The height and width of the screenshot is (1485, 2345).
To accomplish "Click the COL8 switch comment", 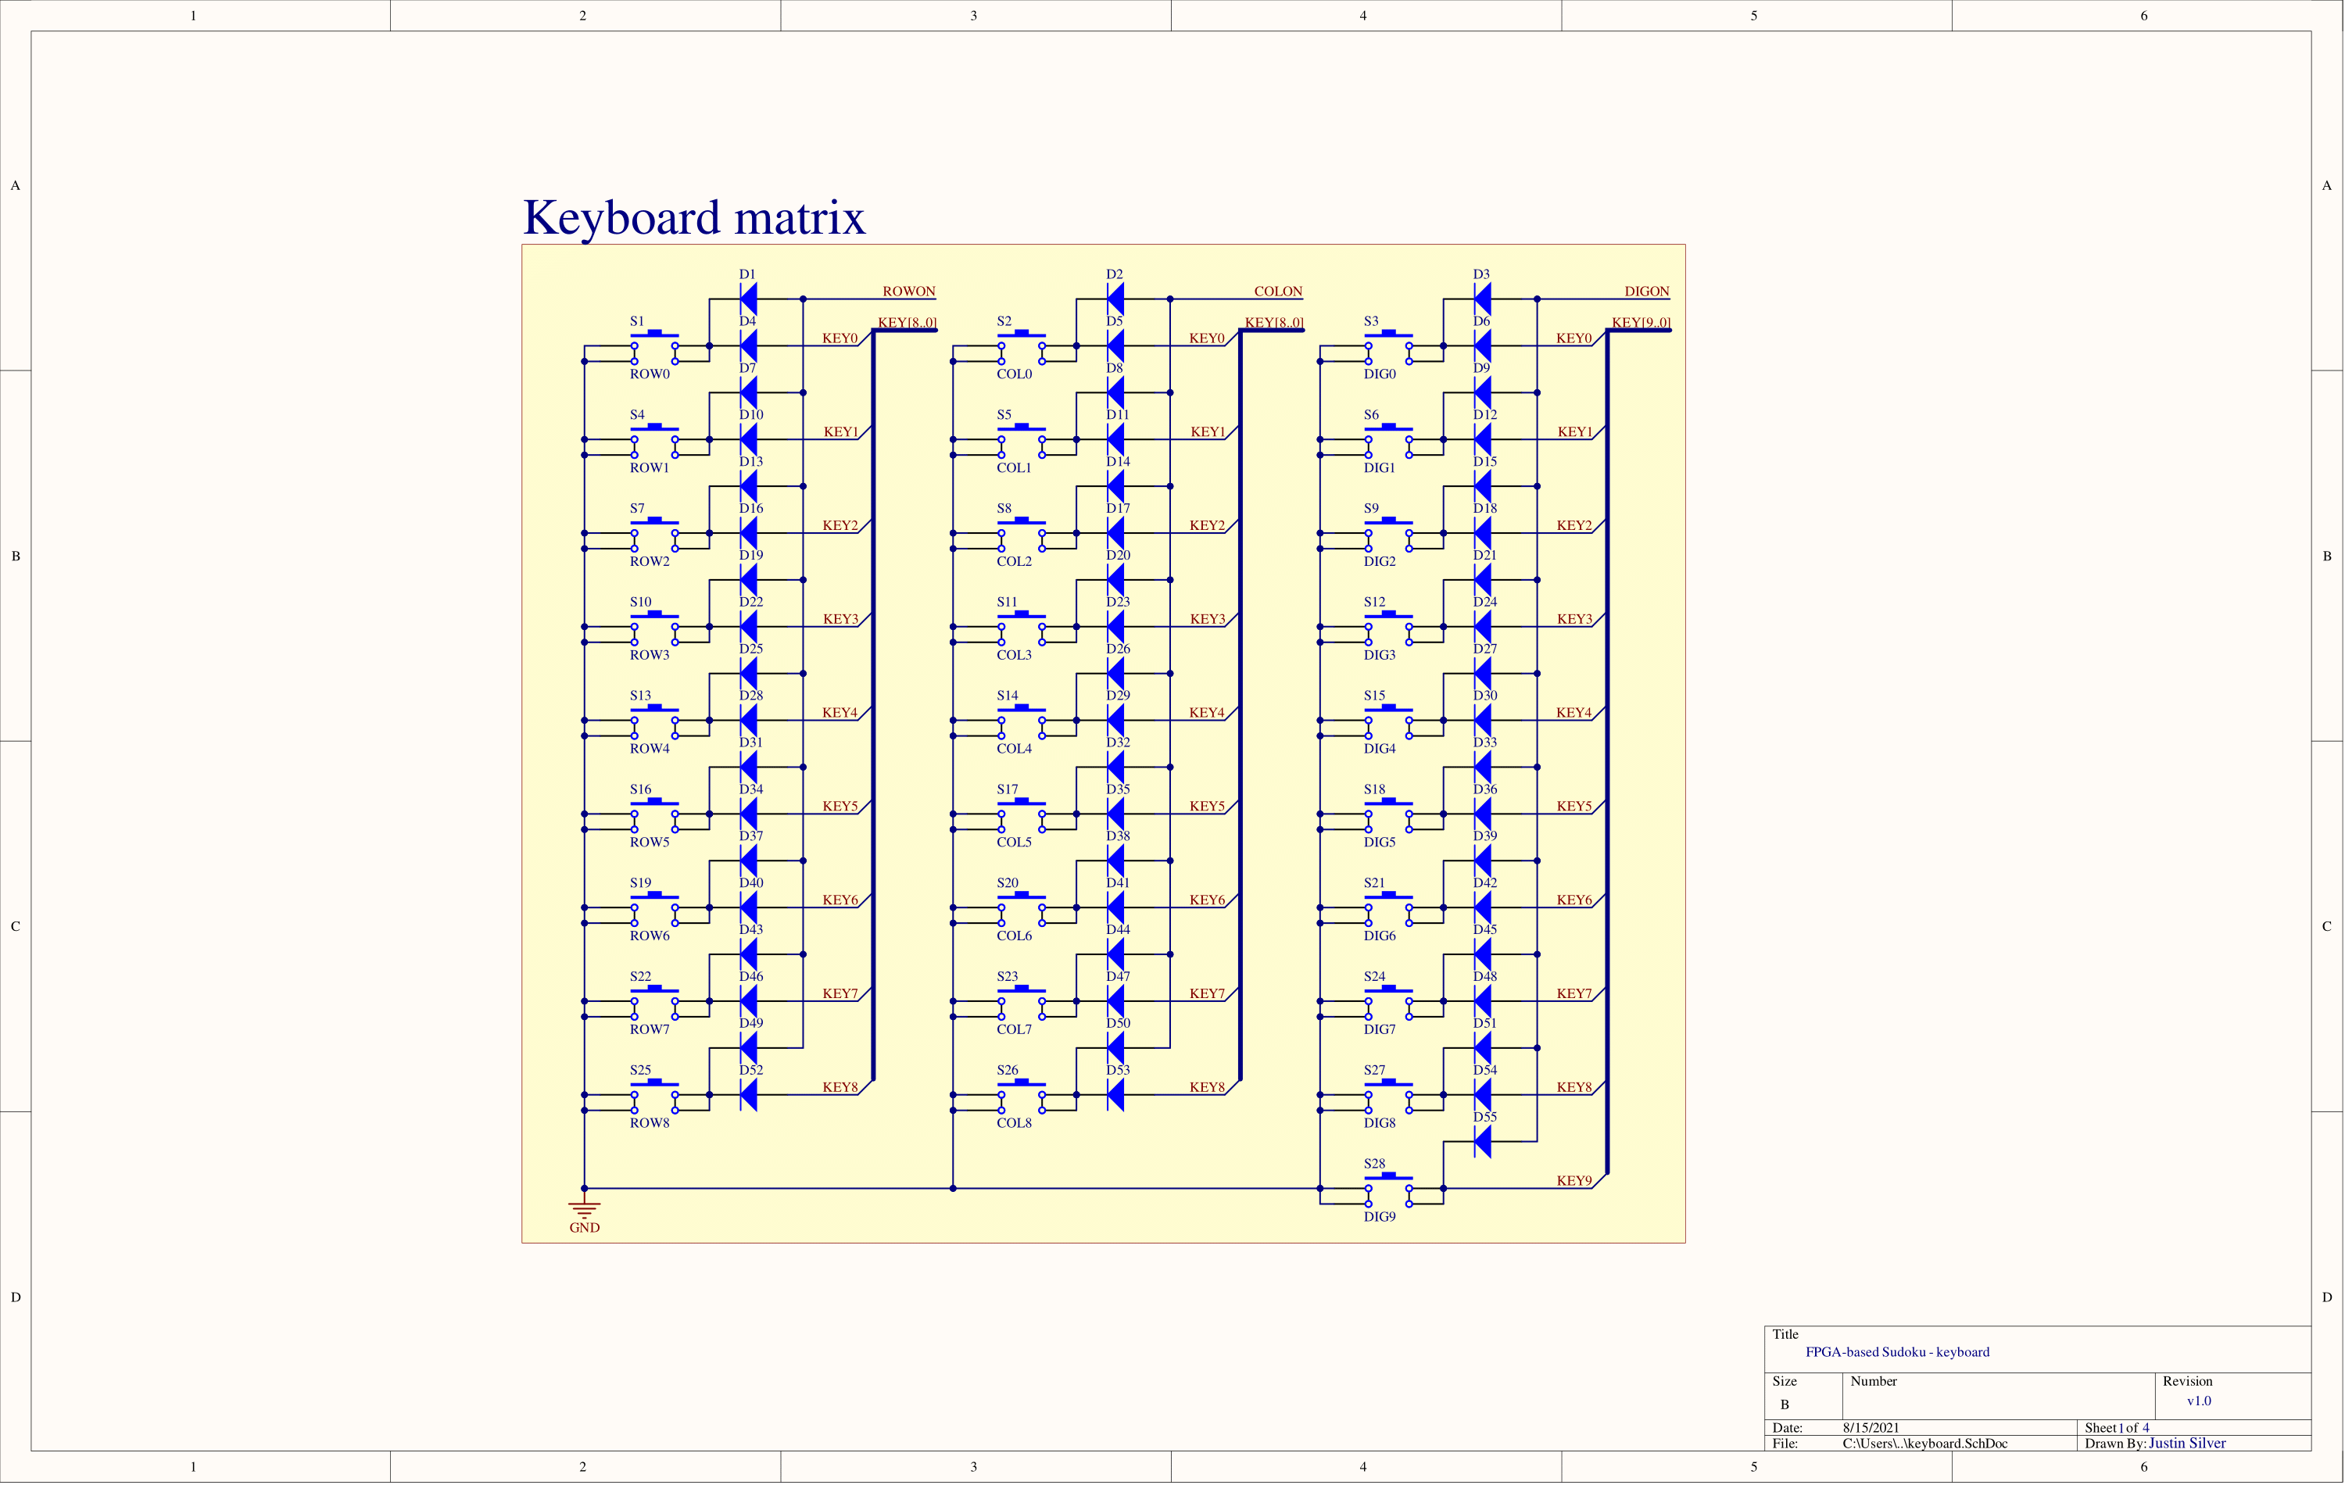I will click(1014, 1123).
